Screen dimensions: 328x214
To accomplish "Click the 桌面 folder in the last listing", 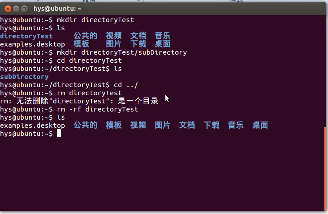I will 260,125.
